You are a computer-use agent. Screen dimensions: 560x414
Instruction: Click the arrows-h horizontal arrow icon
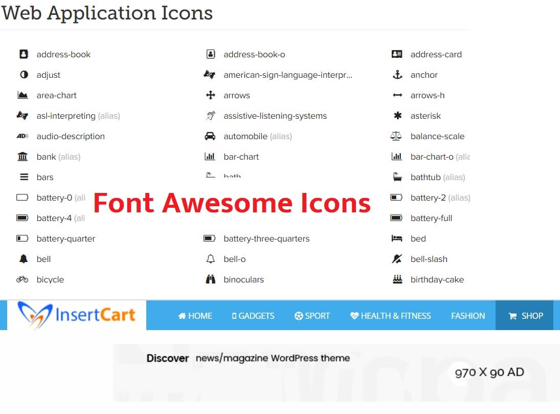point(397,95)
